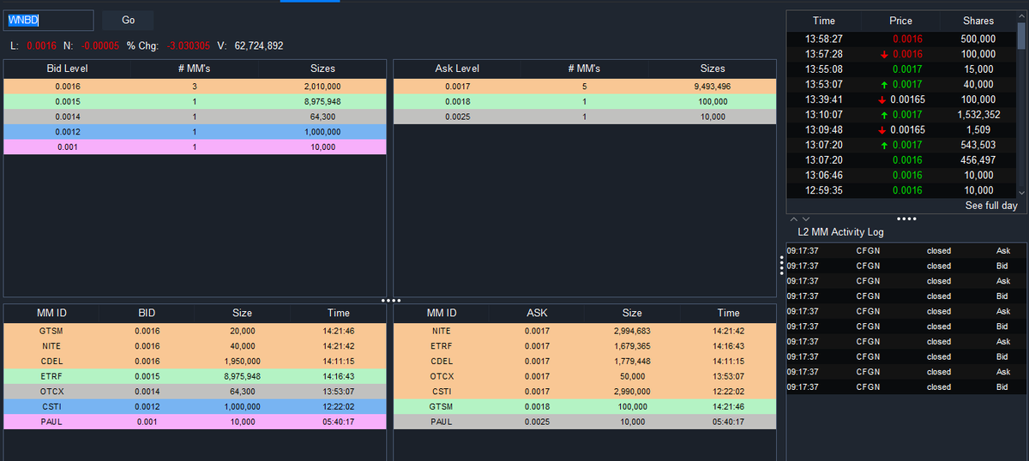Click the Price header in time and sales
Image resolution: width=1029 pixels, height=461 pixels.
click(x=901, y=21)
